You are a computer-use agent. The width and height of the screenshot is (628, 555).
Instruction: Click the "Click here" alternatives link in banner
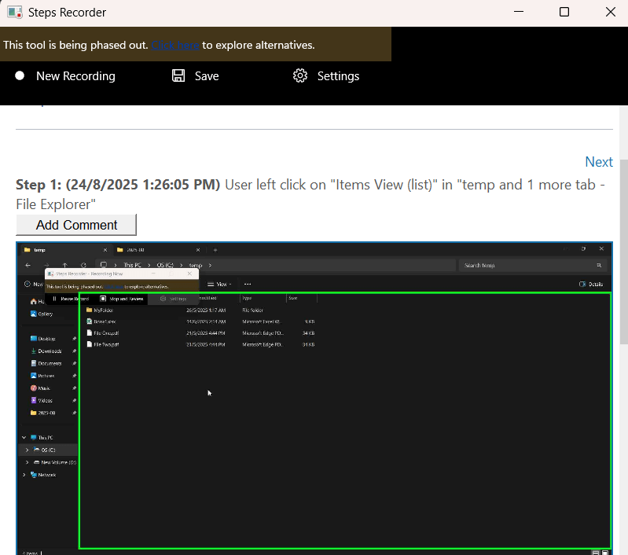tap(175, 45)
